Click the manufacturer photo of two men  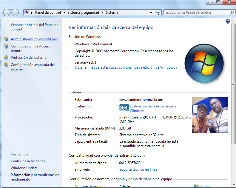click(210, 115)
